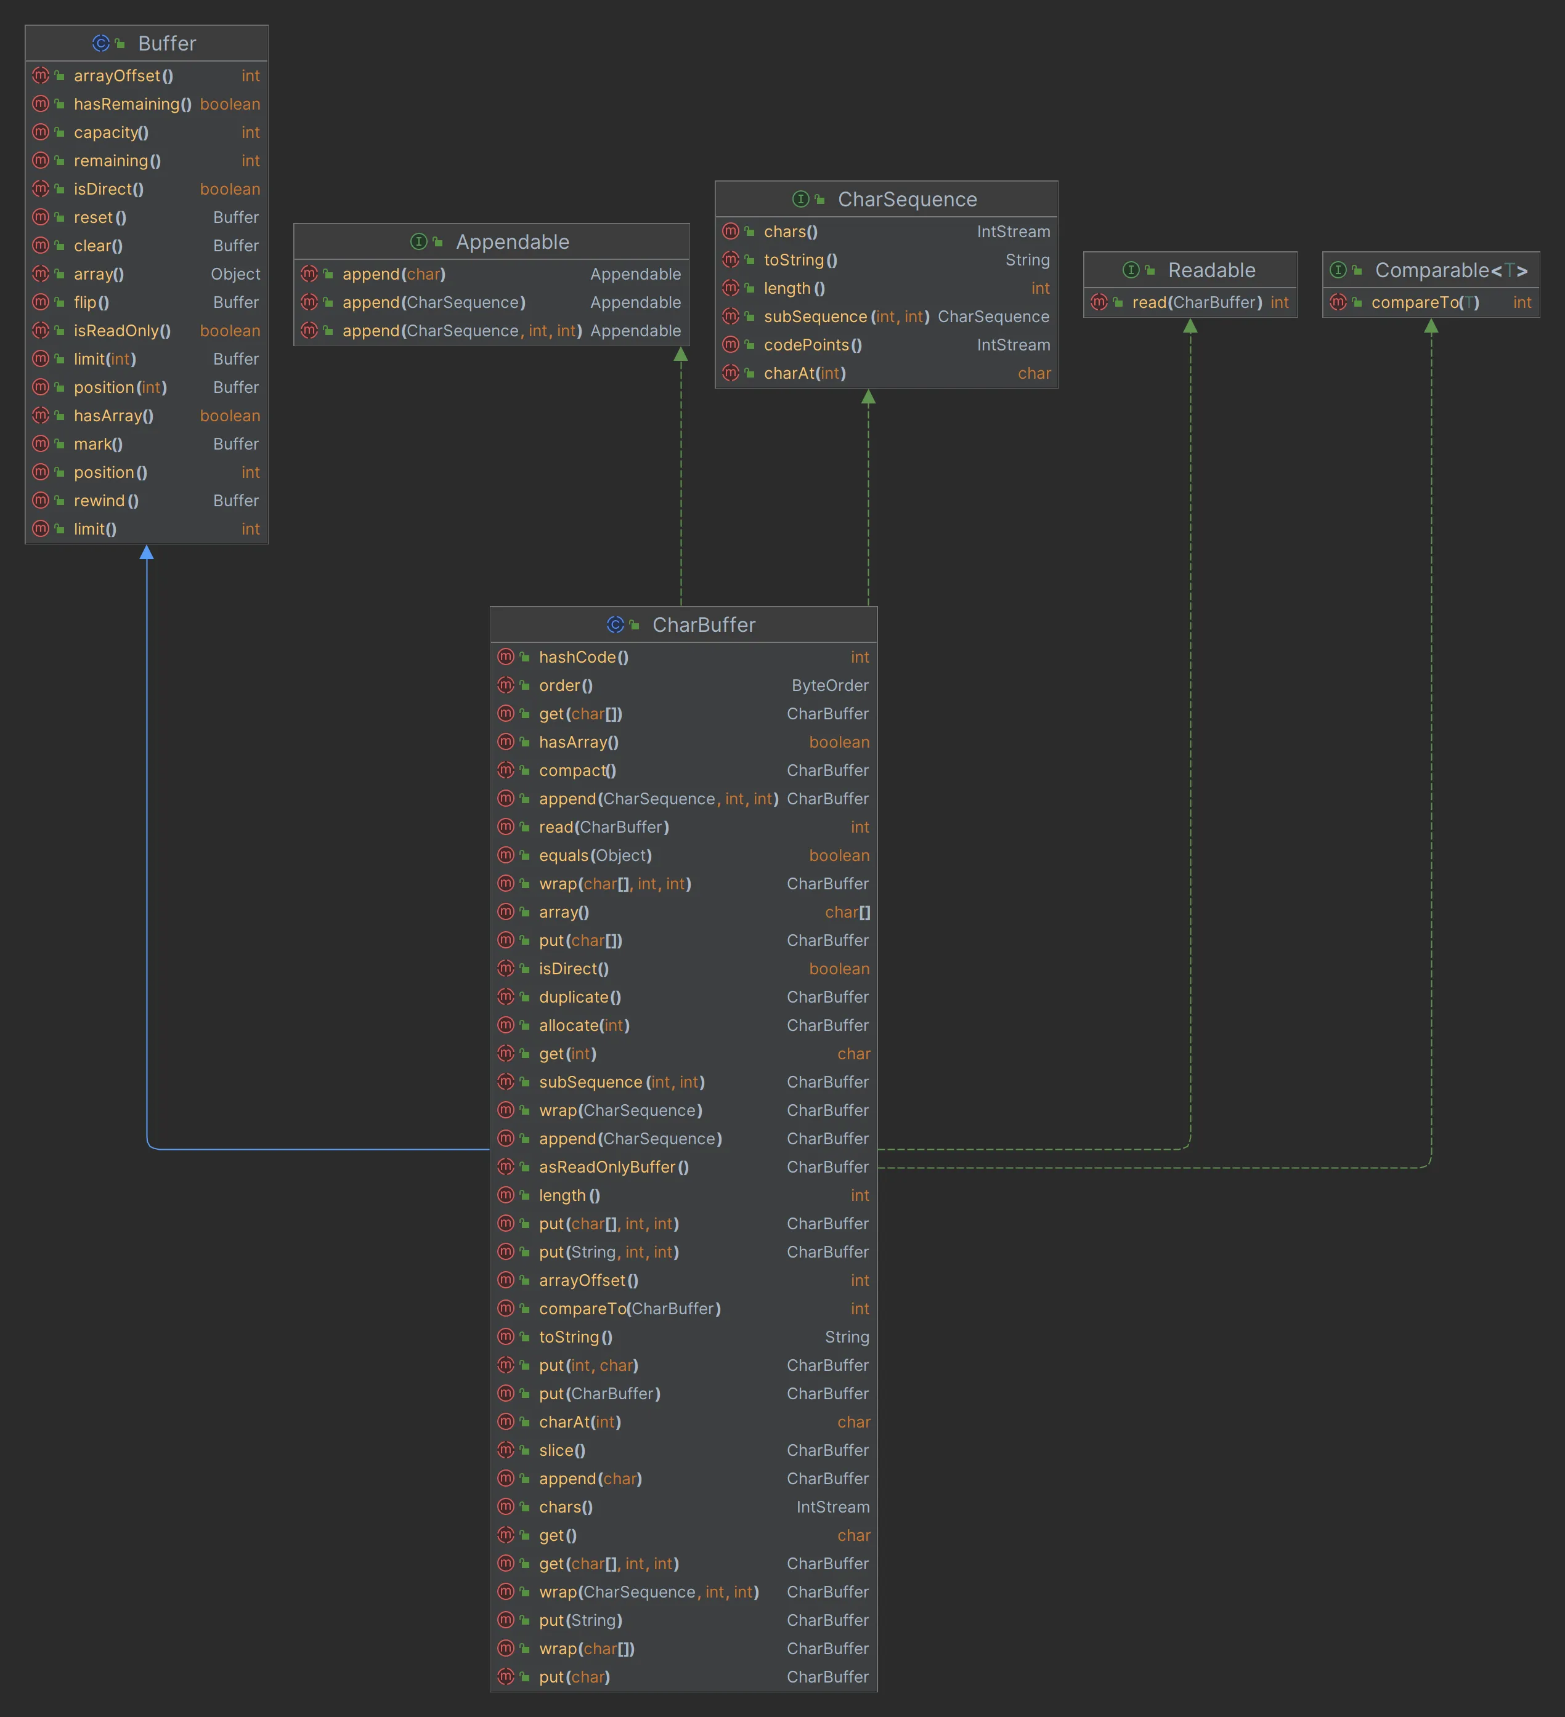The height and width of the screenshot is (1717, 1565).
Task: Click the Comparable interface icon
Action: [1338, 270]
